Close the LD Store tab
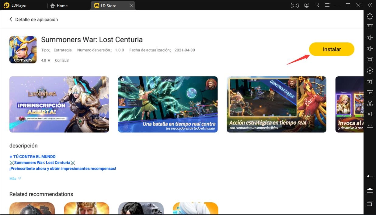This screenshot has height=215, width=376. [131, 5]
